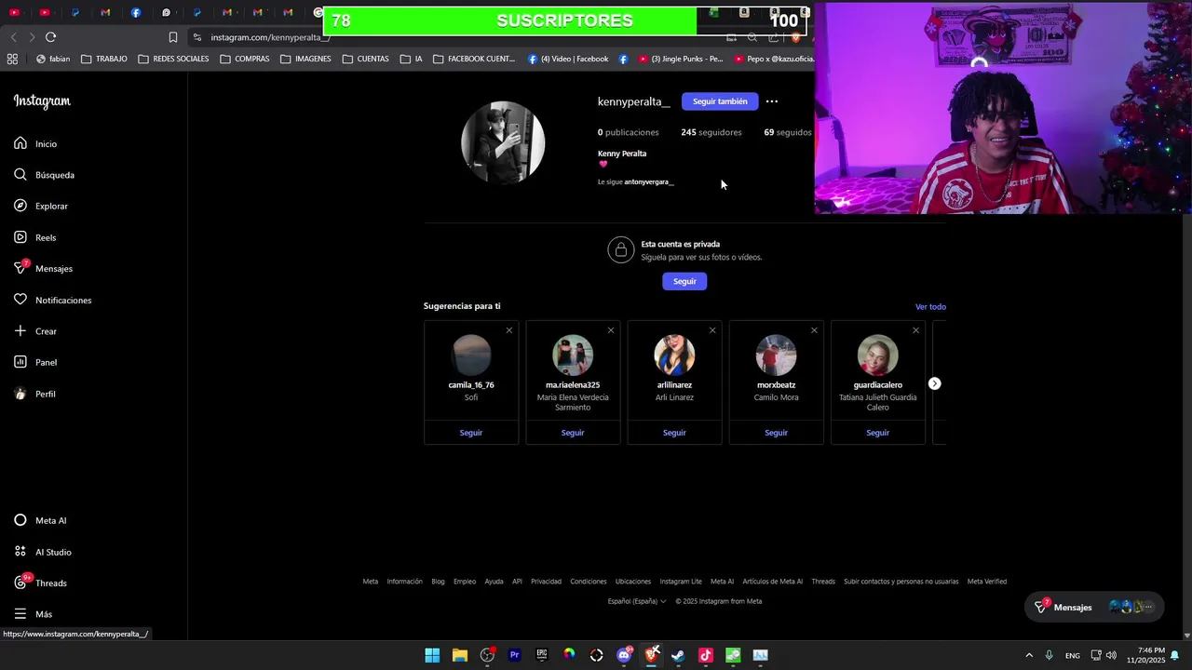This screenshot has height=670, width=1192.
Task: Open the Steam taskbar icon
Action: pyautogui.click(x=678, y=655)
